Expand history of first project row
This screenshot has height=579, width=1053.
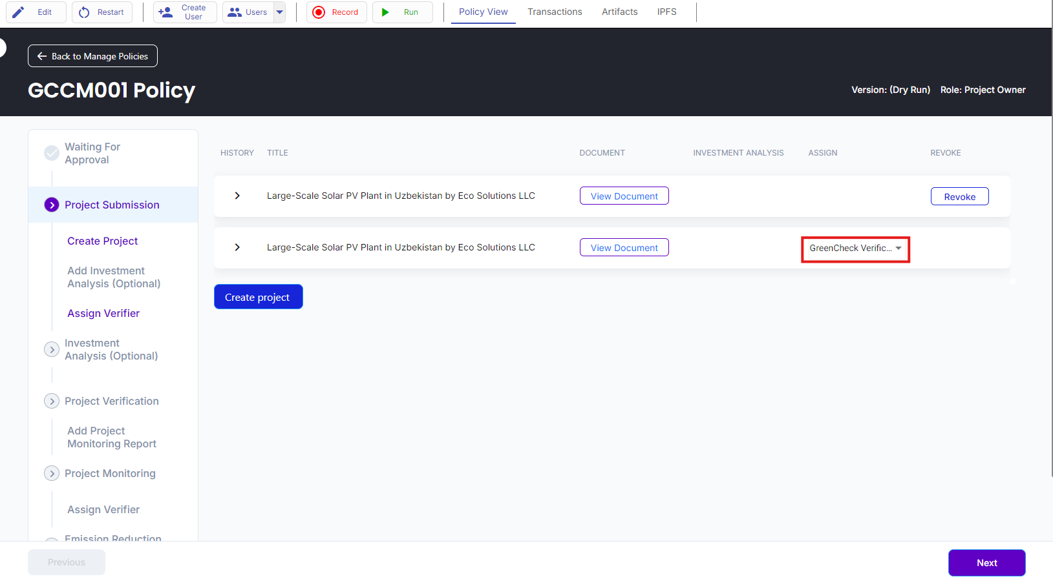point(237,196)
